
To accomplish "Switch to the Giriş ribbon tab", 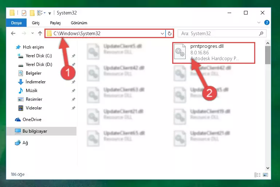I will pos(36,23).
